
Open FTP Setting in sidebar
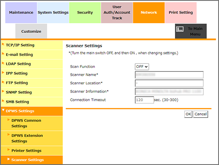click(32, 83)
